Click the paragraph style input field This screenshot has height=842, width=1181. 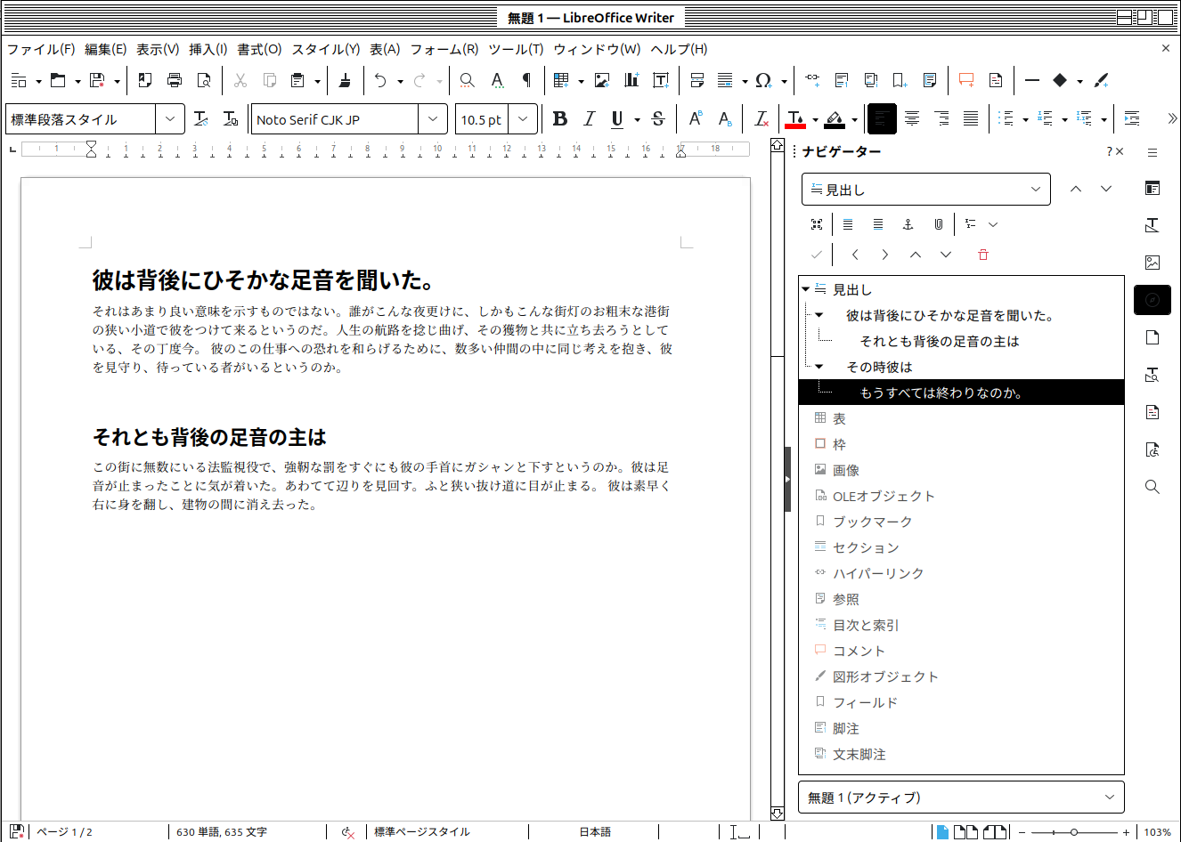pos(81,119)
